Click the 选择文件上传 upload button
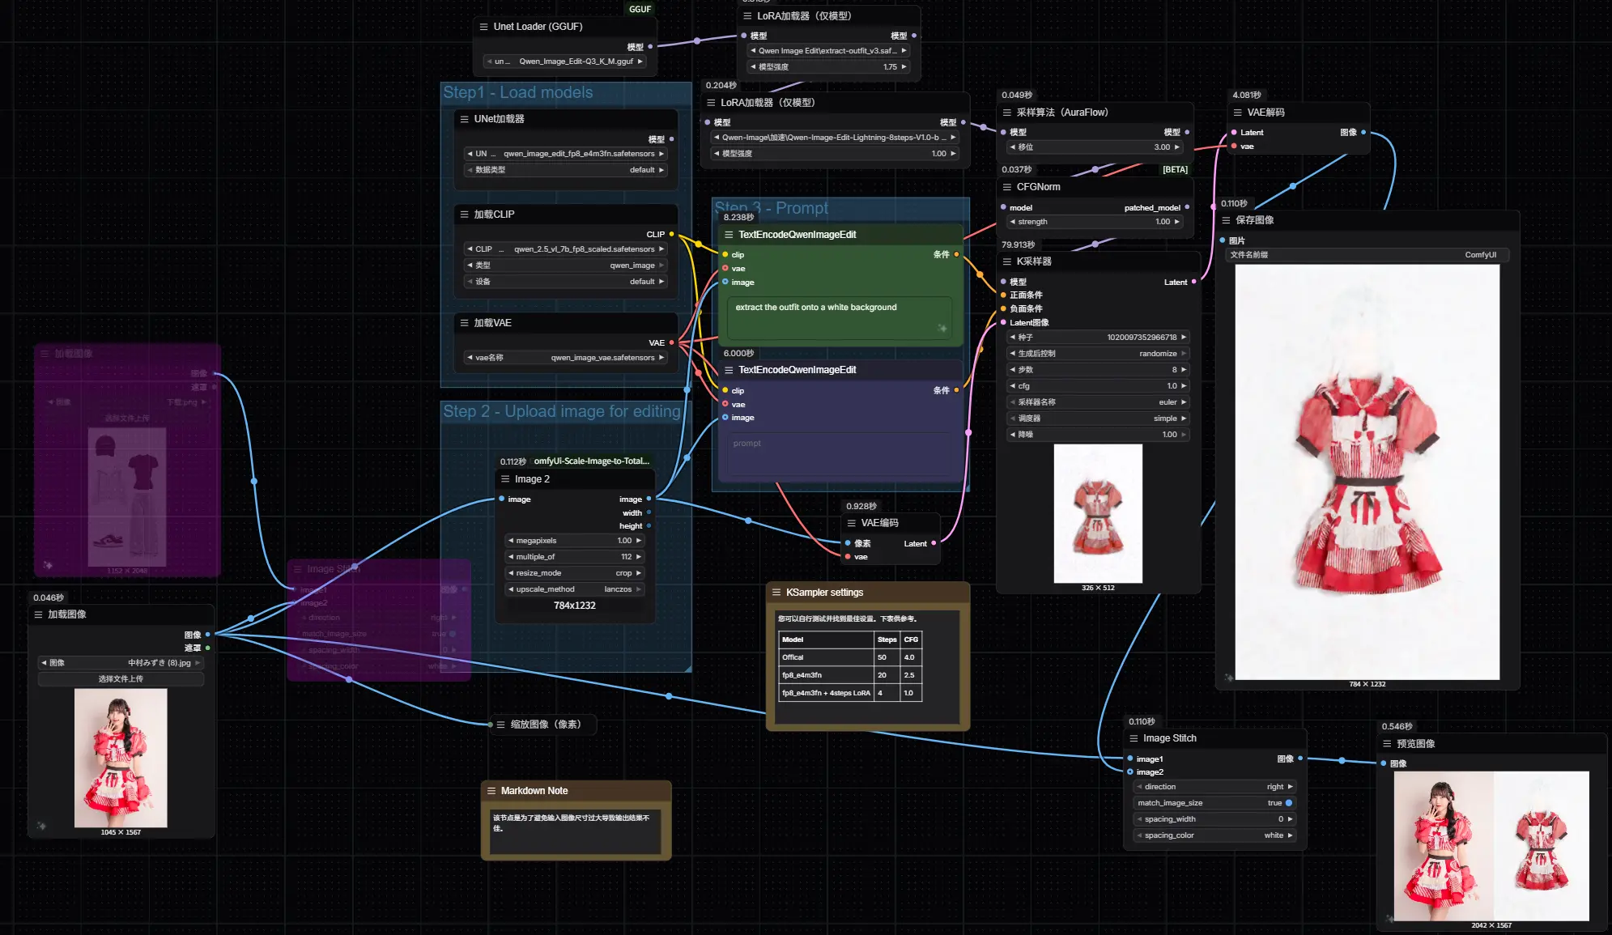Viewport: 1612px width, 935px height. pos(121,679)
